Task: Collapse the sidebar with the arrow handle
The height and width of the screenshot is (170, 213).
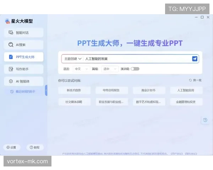Action: pyautogui.click(x=46, y=90)
